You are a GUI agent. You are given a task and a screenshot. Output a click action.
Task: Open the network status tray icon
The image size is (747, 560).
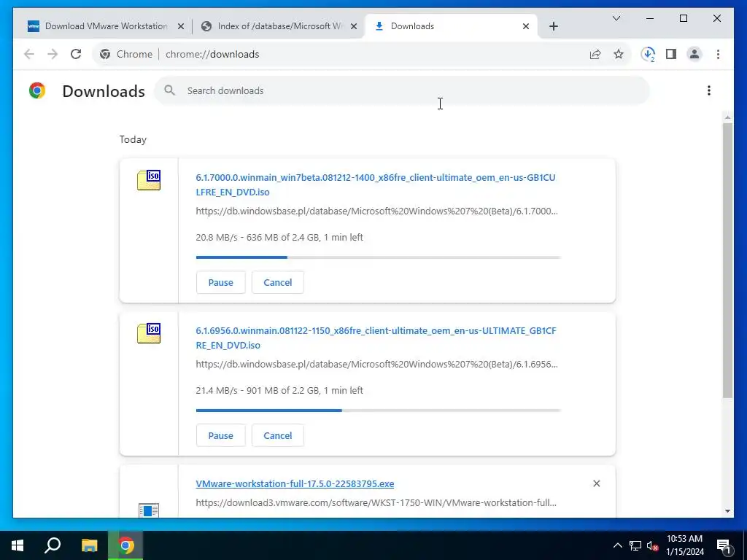click(x=635, y=545)
